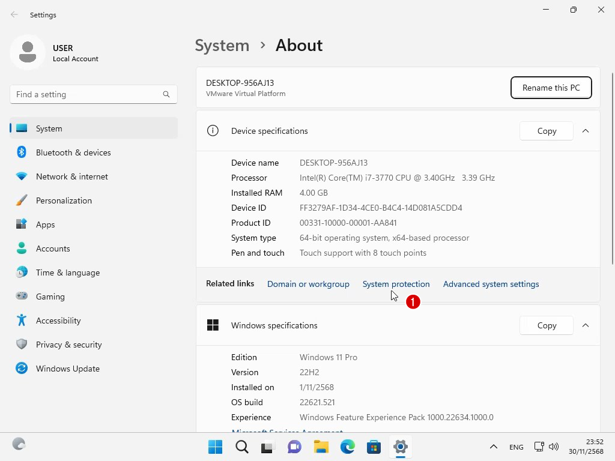The image size is (615, 461).
Task: Click the search icon in Find a setting
Action: (x=166, y=94)
